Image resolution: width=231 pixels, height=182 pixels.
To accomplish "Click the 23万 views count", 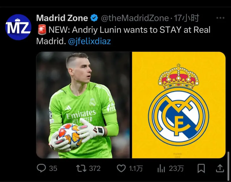I will tap(176, 168).
